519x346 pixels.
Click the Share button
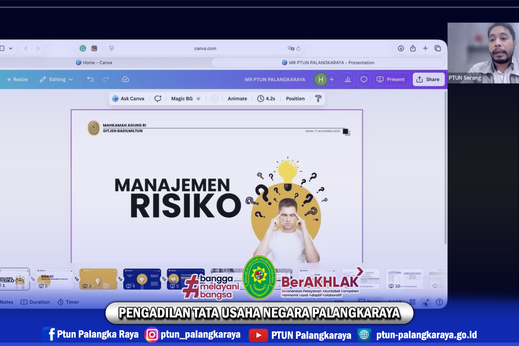pos(428,80)
